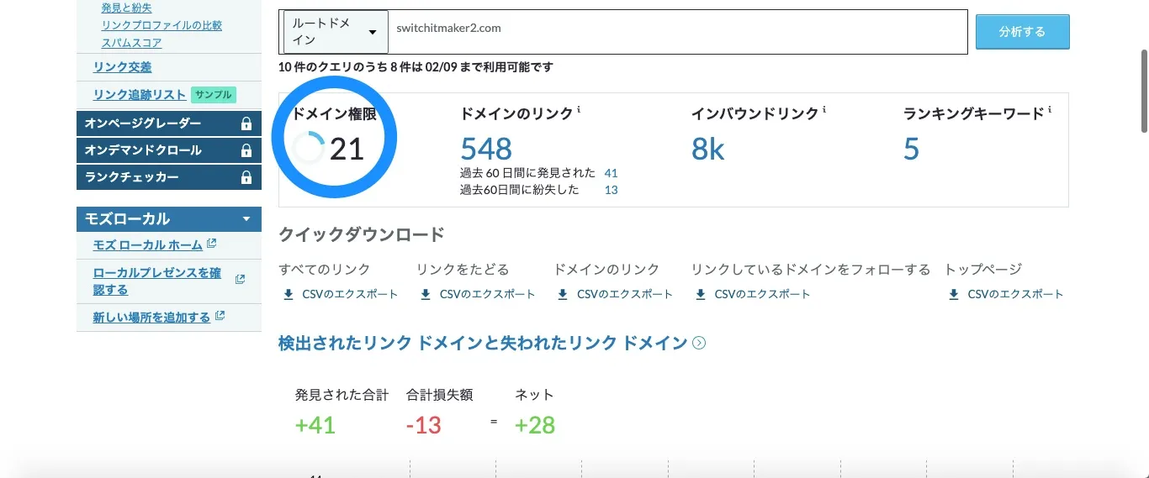The image size is (1149, 478).
Task: Click 13 next to 過去60日間に紛失した
Action: point(611,190)
